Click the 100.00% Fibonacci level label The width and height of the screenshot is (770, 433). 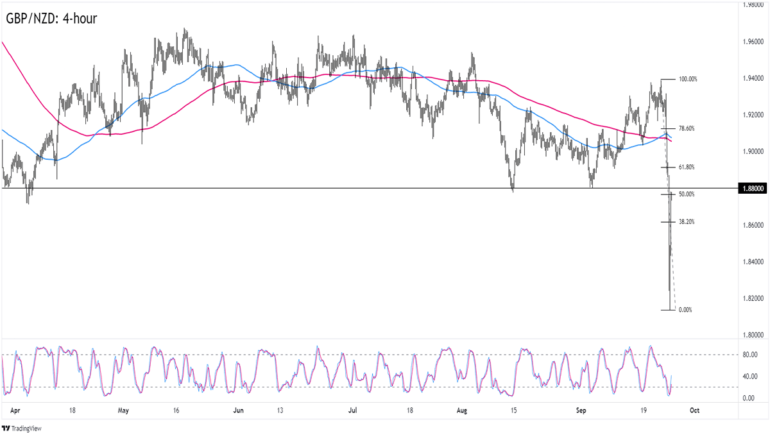pyautogui.click(x=688, y=79)
